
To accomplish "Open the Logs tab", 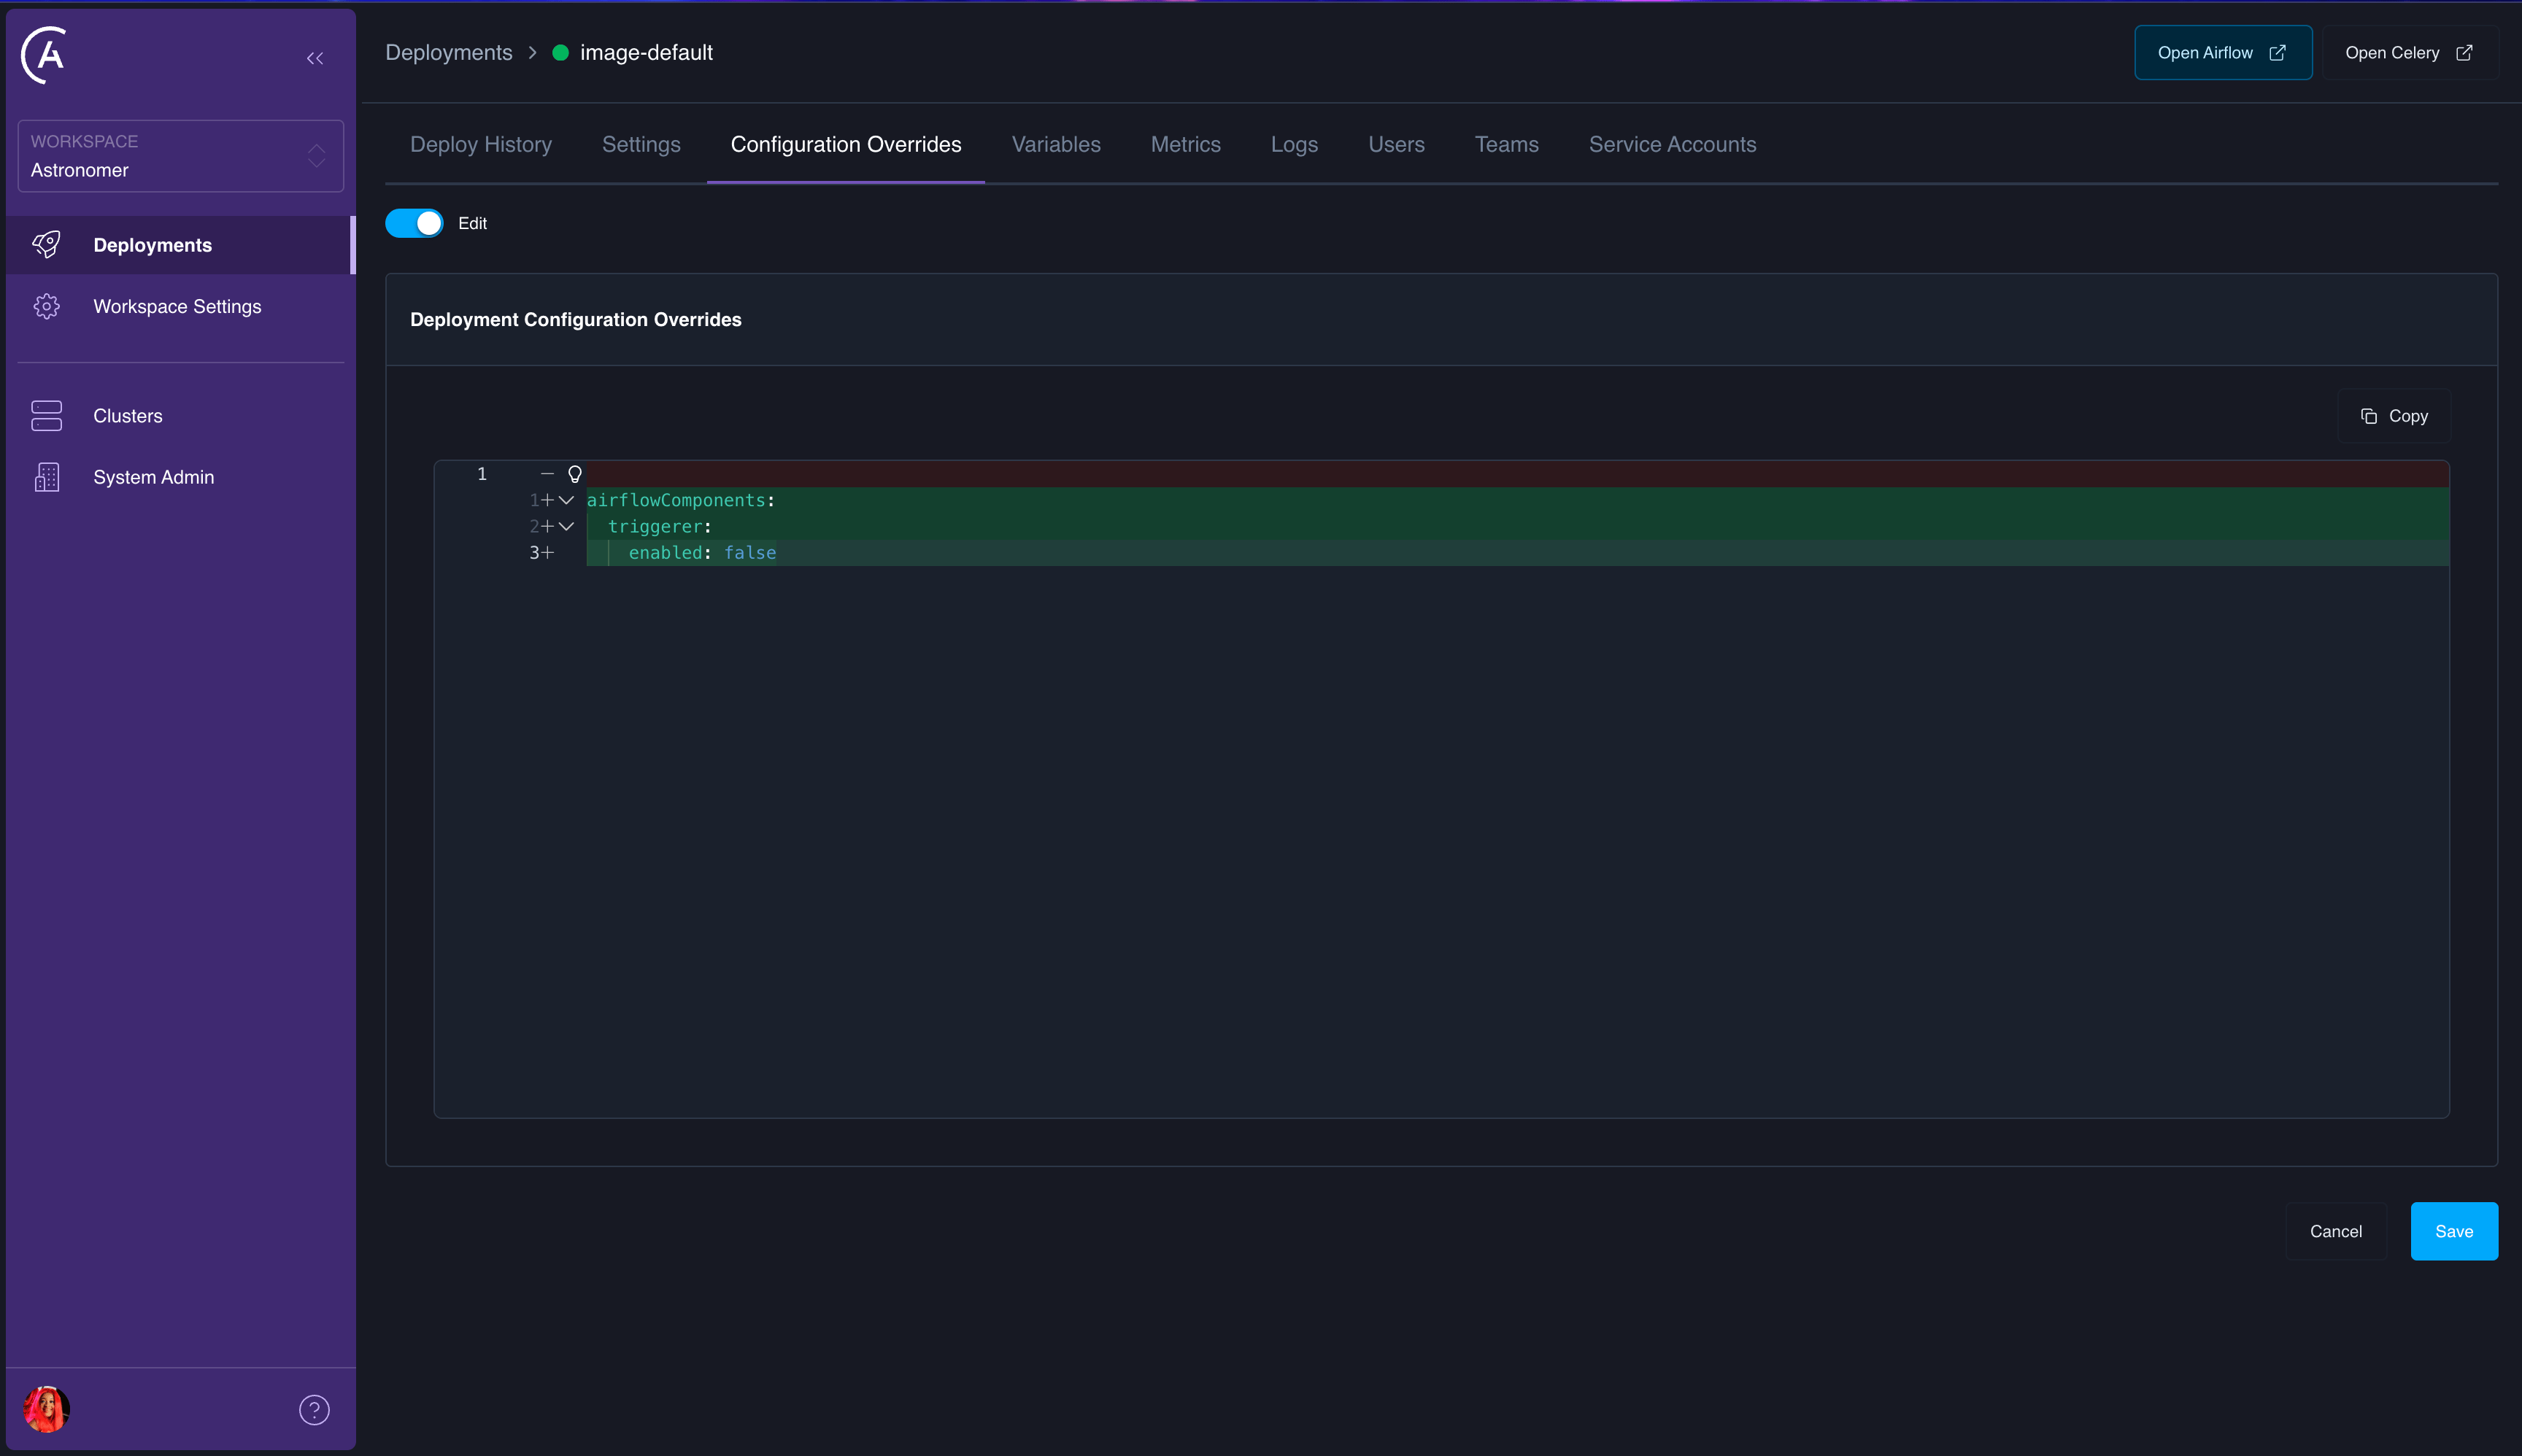I will [x=1295, y=144].
